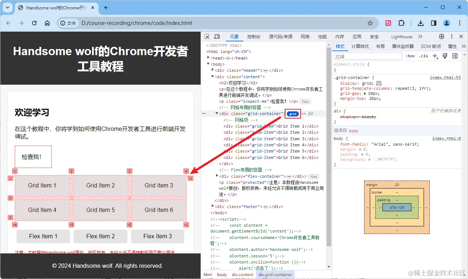Expand the footer div node
This screenshot has height=279, width=468.
pos(213,206)
